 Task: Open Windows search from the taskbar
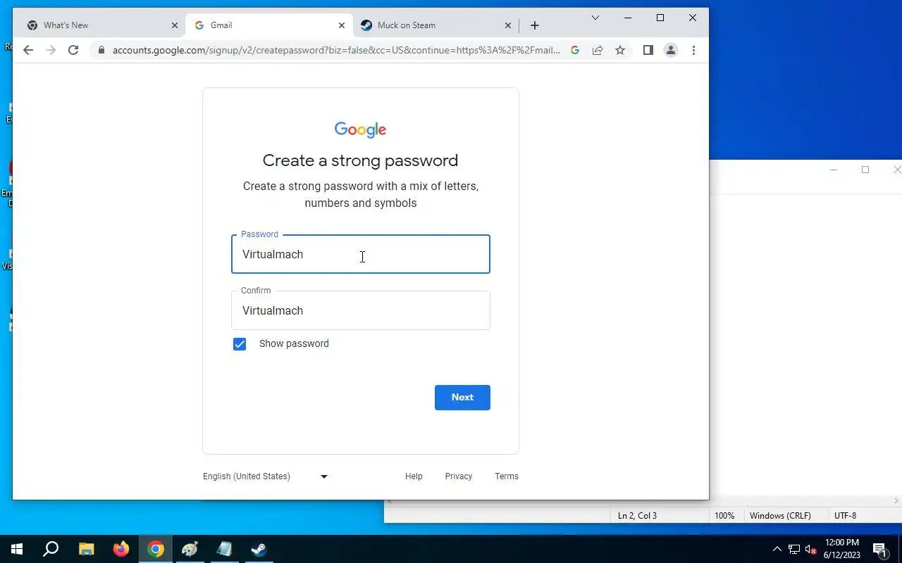pos(51,549)
